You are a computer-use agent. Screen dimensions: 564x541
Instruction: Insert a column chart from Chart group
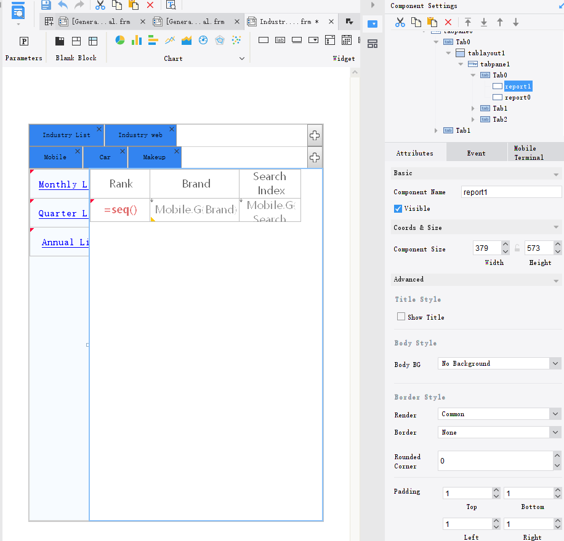coord(136,40)
